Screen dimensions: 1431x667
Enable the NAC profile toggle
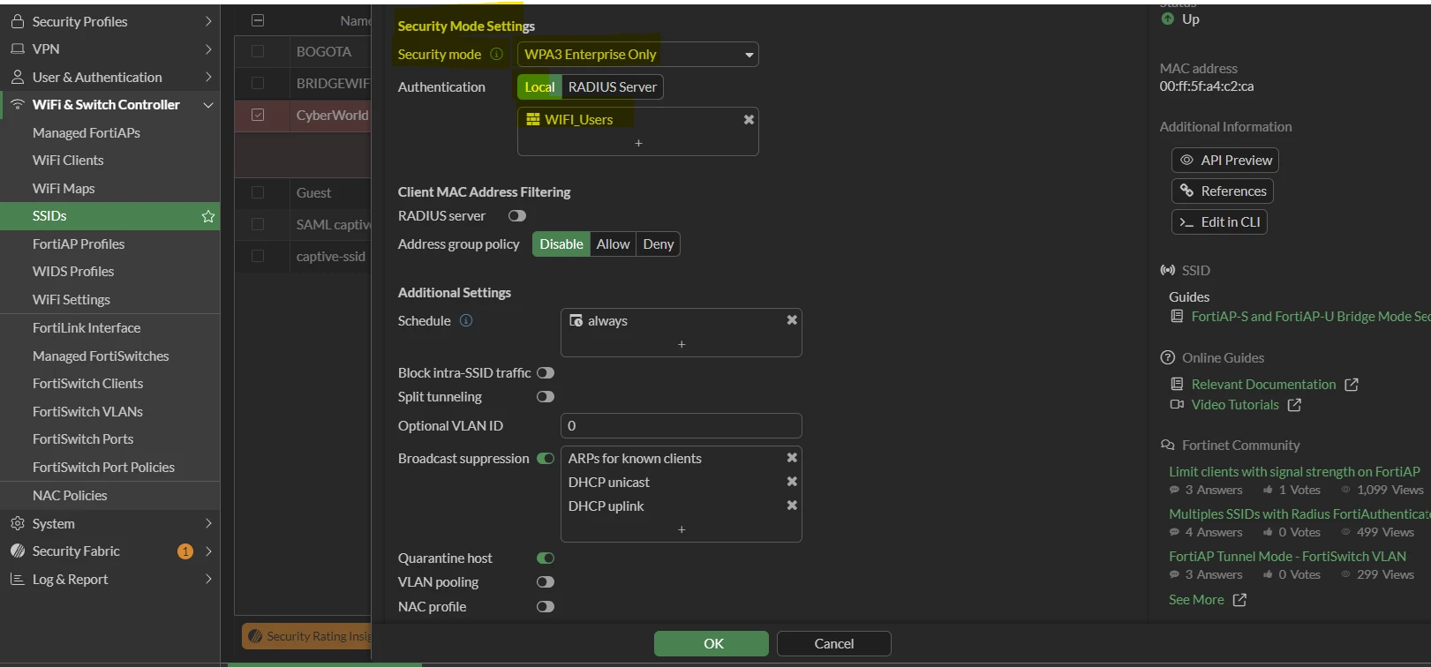click(x=546, y=607)
